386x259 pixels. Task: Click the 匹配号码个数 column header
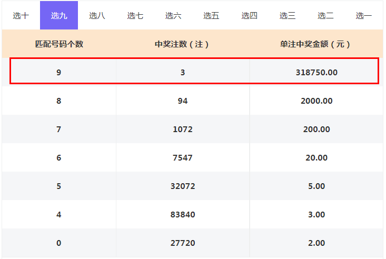tap(59, 44)
